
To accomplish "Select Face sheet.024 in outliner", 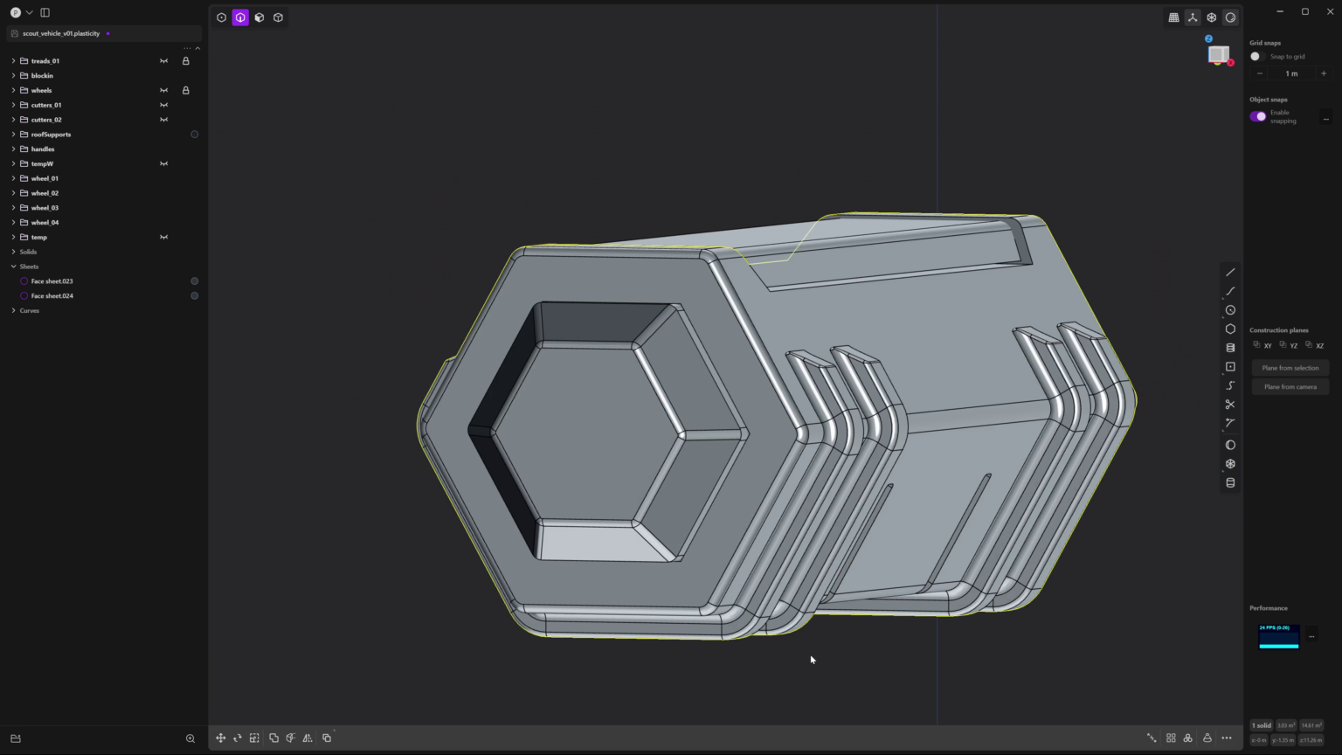I will pos(52,296).
